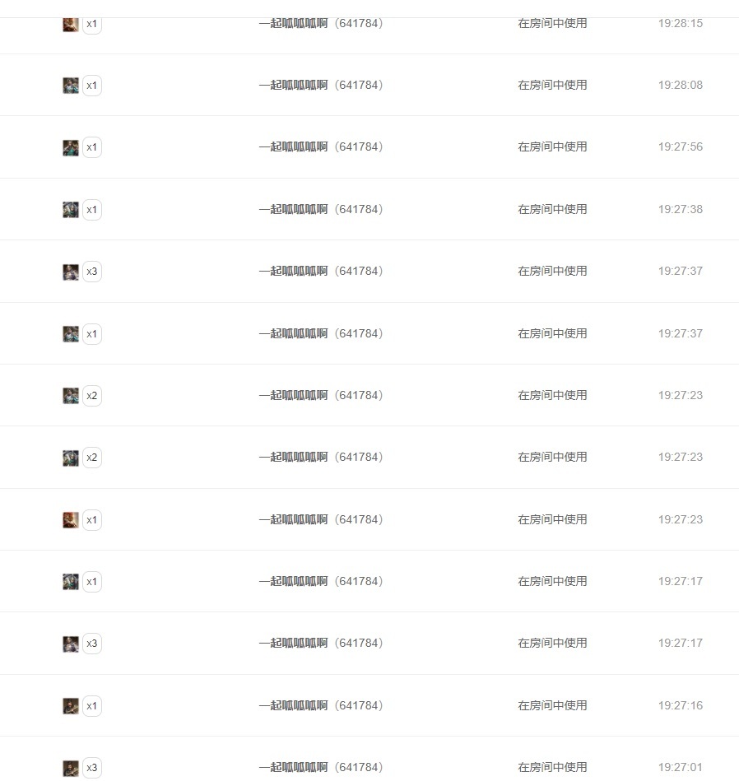Click the 19:27:56 timestamp

tap(681, 147)
